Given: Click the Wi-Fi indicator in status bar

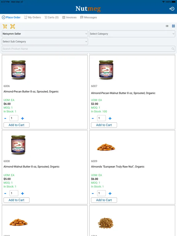Looking at the screenshot, I should pos(163,2).
